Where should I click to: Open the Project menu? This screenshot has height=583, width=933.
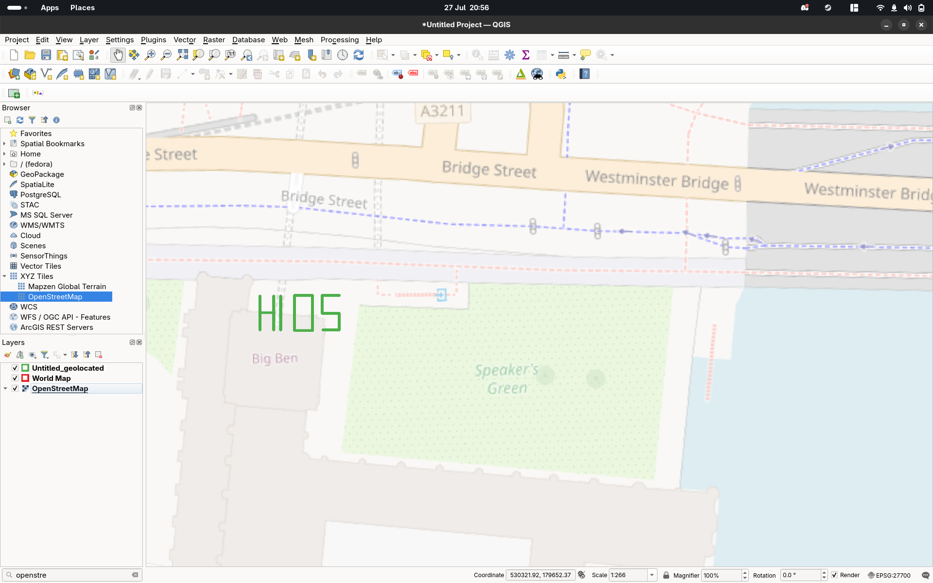point(17,40)
